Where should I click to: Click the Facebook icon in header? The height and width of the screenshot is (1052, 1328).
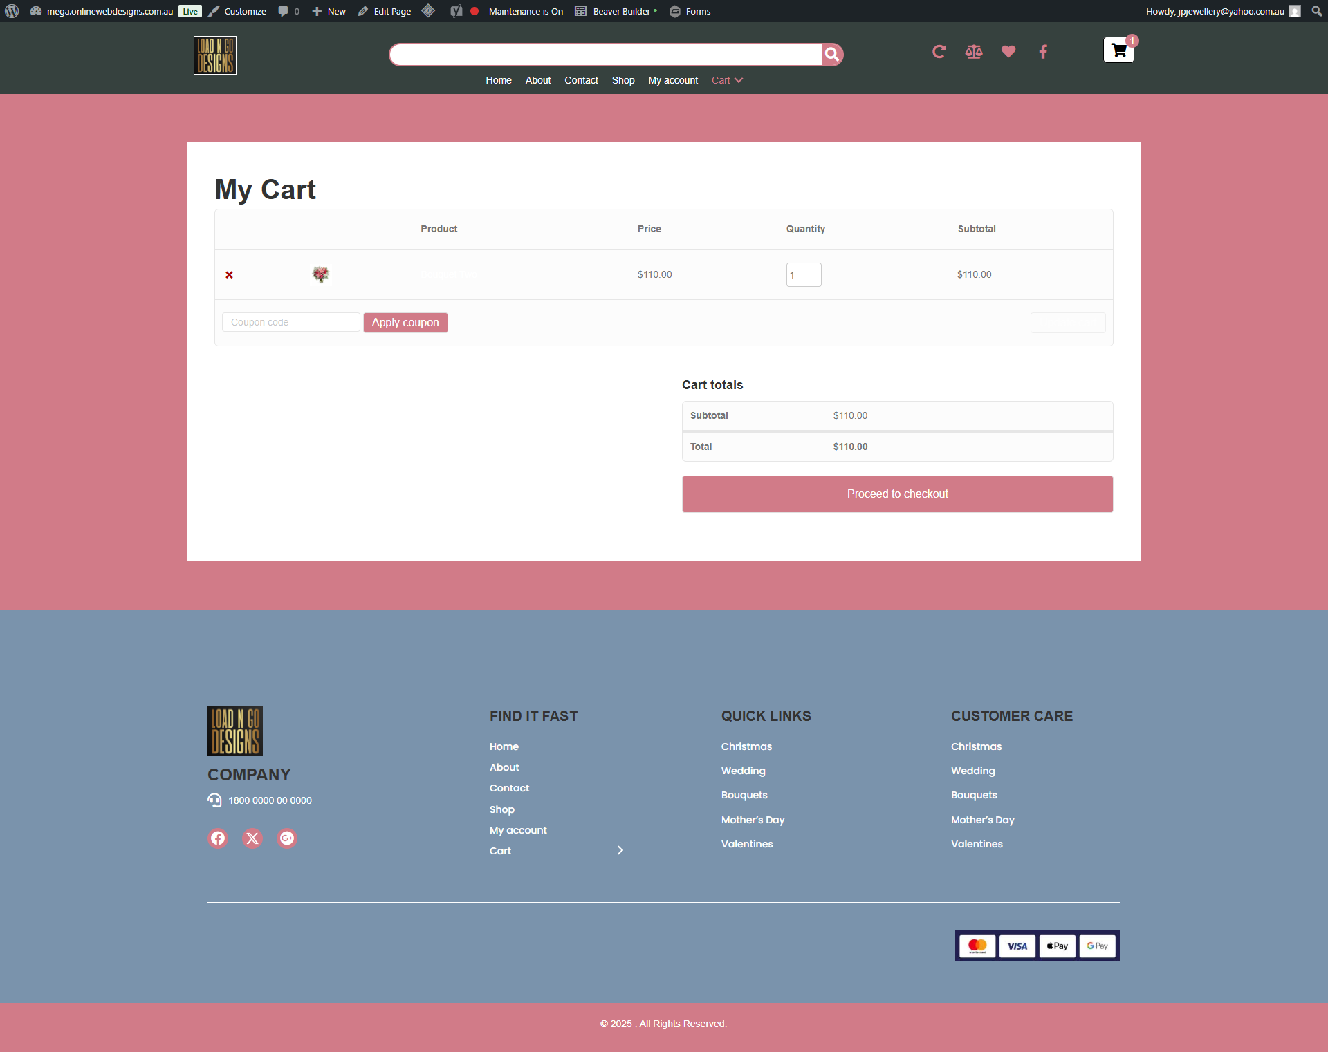tap(1043, 51)
